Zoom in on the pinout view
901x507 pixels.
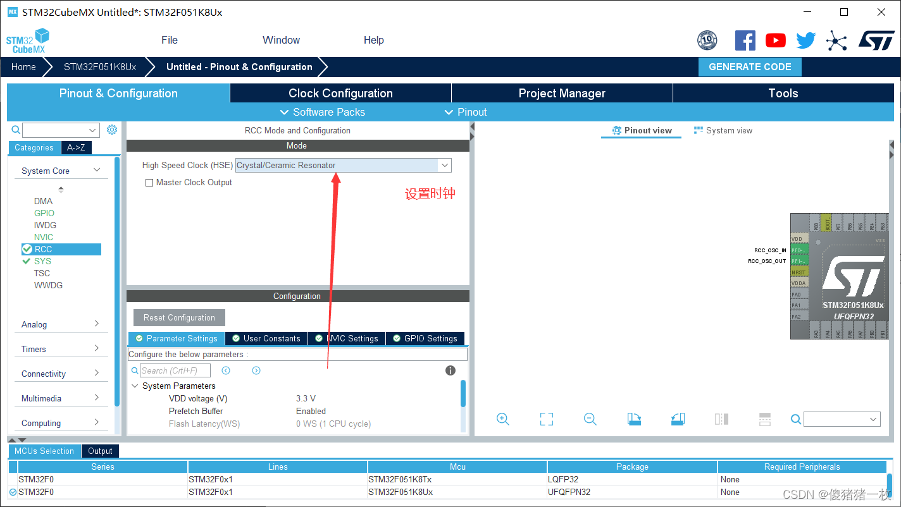click(503, 419)
